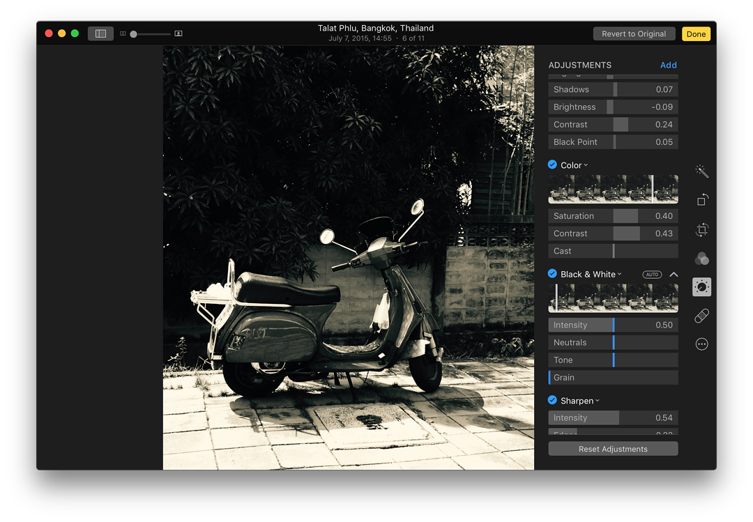
Task: Click the '6 of 11' photo counter
Action: [x=413, y=38]
